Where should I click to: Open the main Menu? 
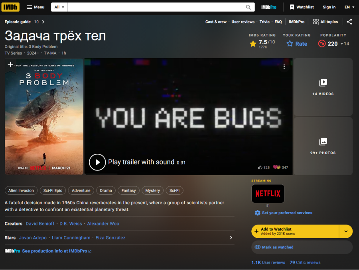[36, 7]
